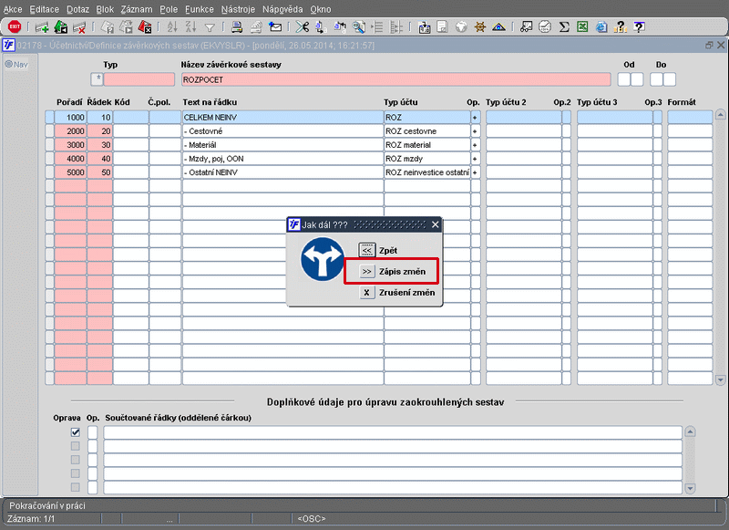Screen dimensions: 729x530
Task: Click the '- Mzdy, poj, OON' cell
Action: click(x=282, y=159)
